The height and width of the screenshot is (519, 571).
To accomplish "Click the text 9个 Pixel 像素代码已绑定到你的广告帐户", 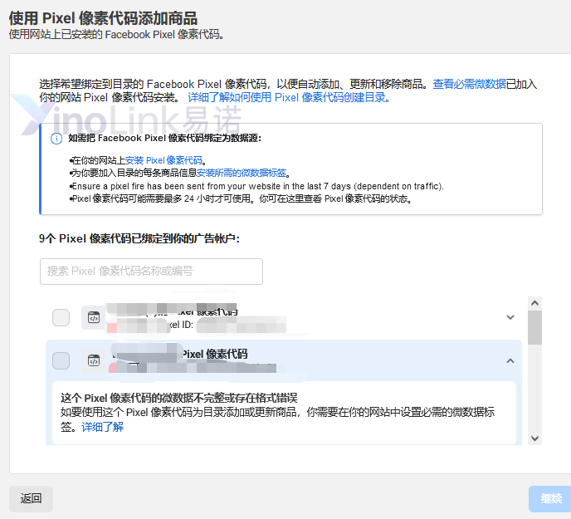I will (x=139, y=238).
